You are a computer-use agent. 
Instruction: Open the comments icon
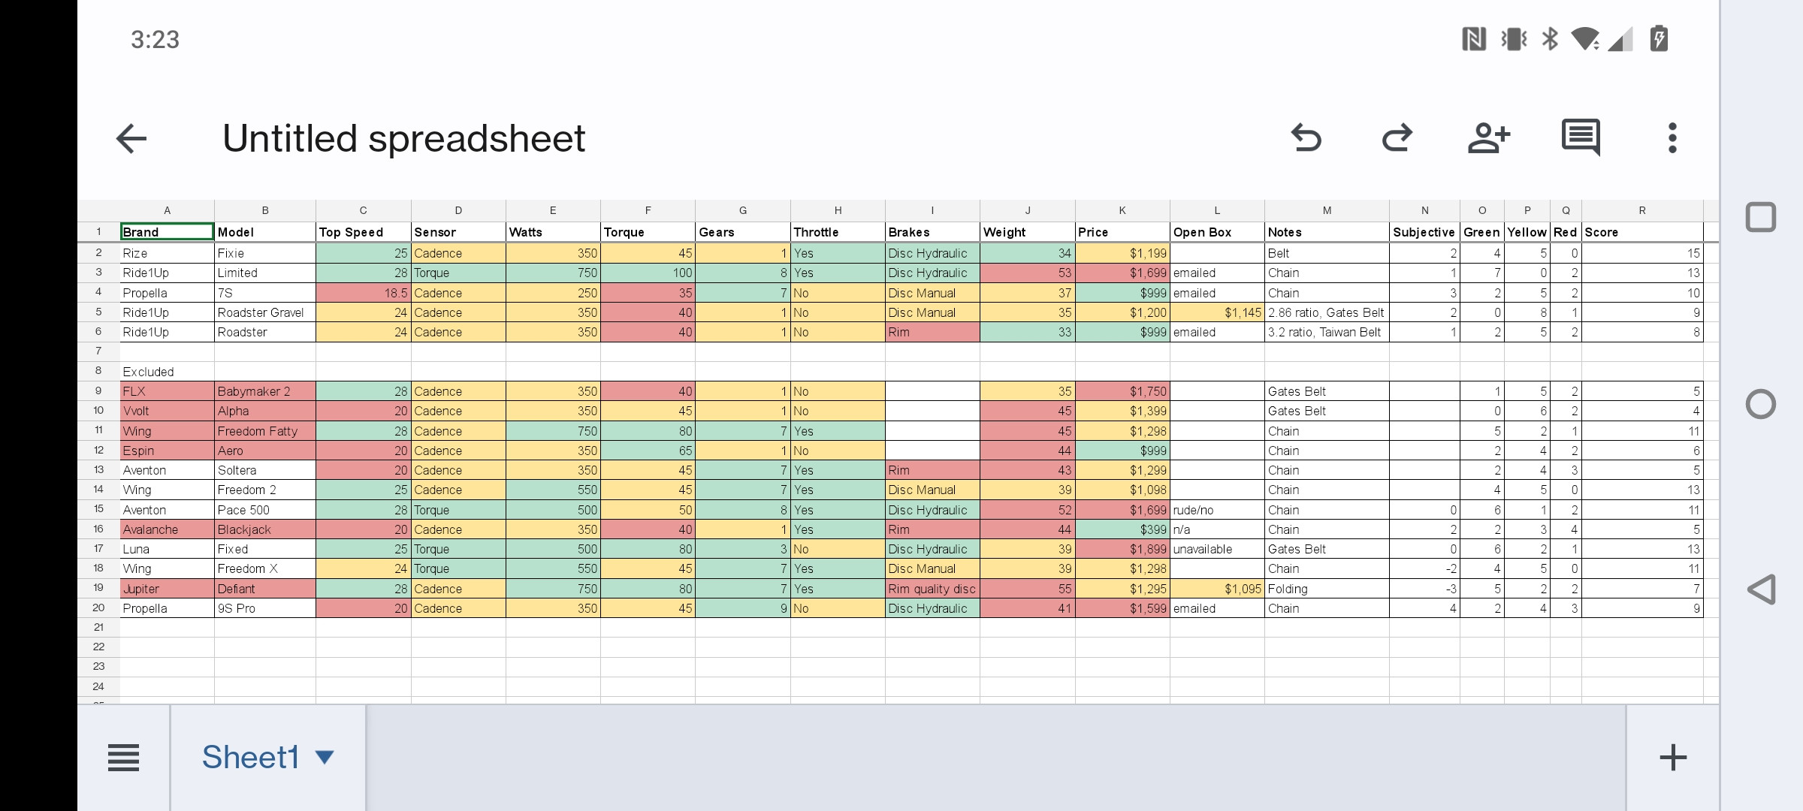1581,137
